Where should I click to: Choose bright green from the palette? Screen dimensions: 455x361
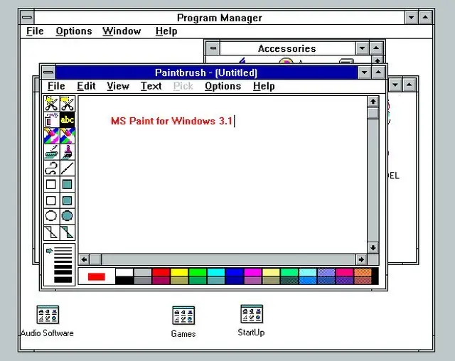tap(198, 272)
